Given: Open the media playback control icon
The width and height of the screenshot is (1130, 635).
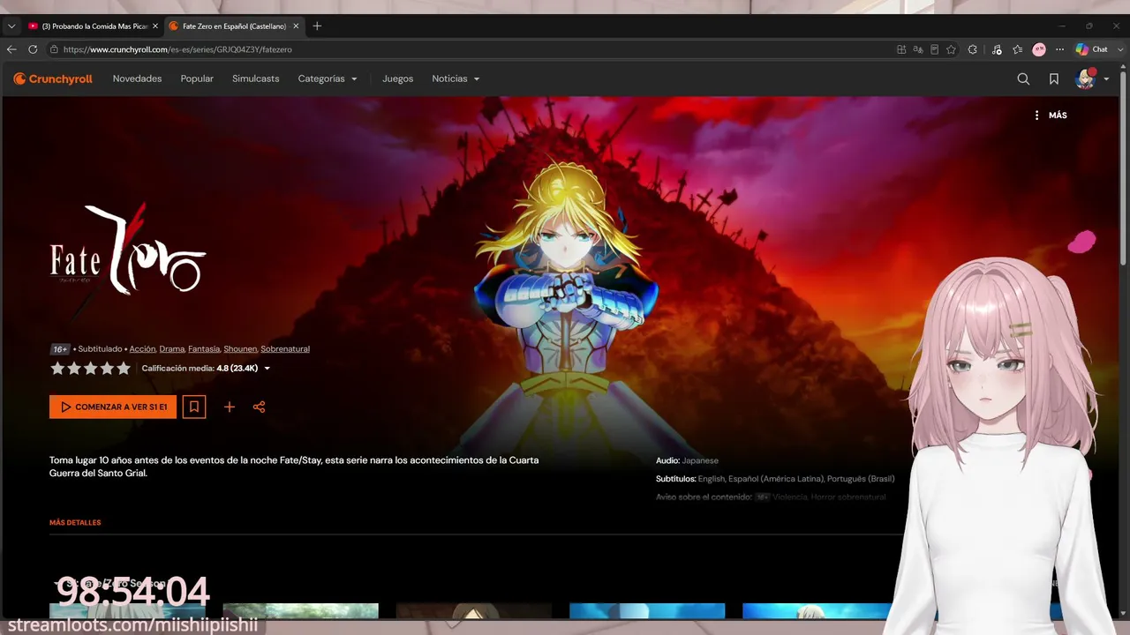Looking at the screenshot, I should pos(997,49).
